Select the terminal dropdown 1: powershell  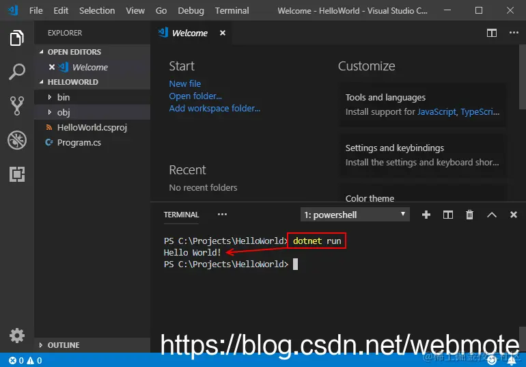coord(355,215)
